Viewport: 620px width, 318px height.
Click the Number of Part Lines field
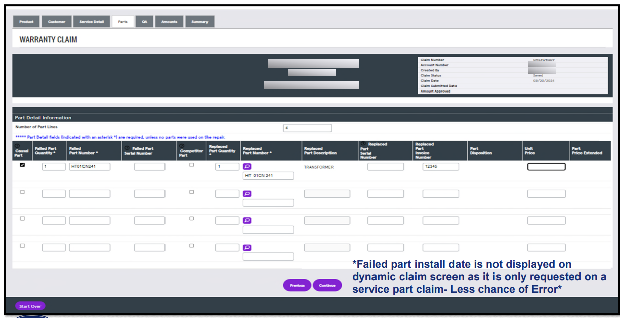pos(307,128)
